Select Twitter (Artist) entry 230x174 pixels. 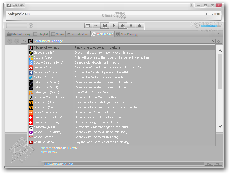122,78
